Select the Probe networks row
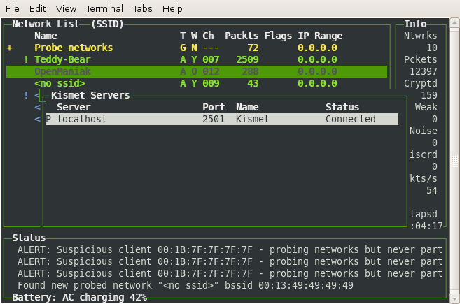 197,48
